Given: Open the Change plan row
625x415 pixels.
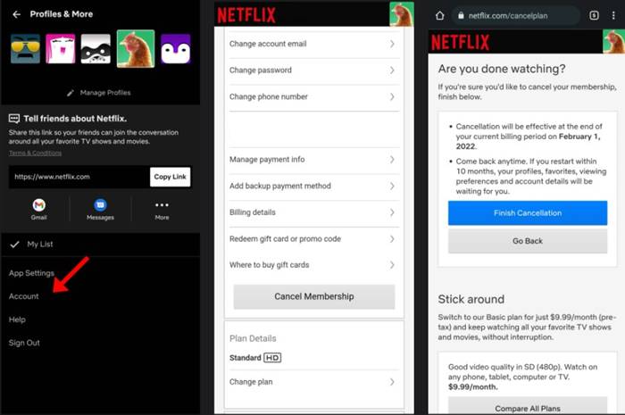Looking at the screenshot, I should coord(312,382).
